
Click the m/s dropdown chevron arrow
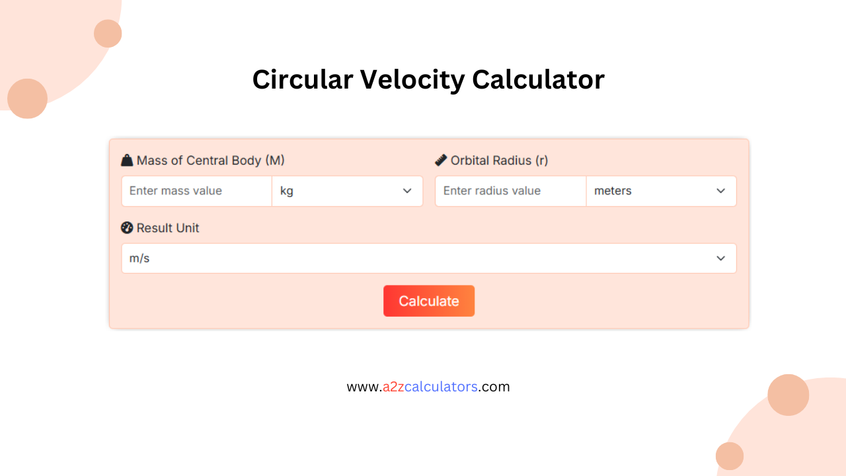[721, 258]
